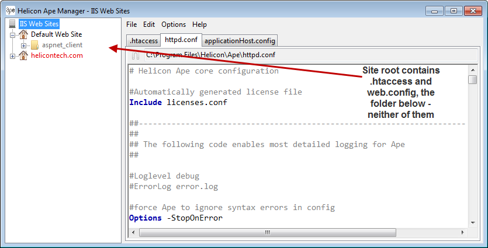
Task: Open the Edit menu
Action: [149, 25]
